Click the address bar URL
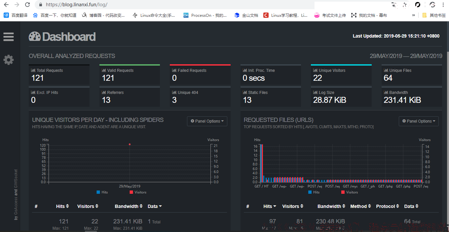 point(77,5)
